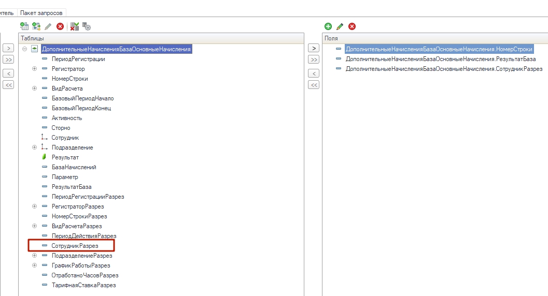548x296 pixels.
Task: Click the red delete icon above Таблицы panel
Action: pyautogui.click(x=60, y=26)
